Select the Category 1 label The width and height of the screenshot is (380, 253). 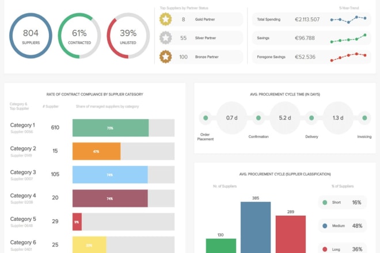[x=22, y=125]
